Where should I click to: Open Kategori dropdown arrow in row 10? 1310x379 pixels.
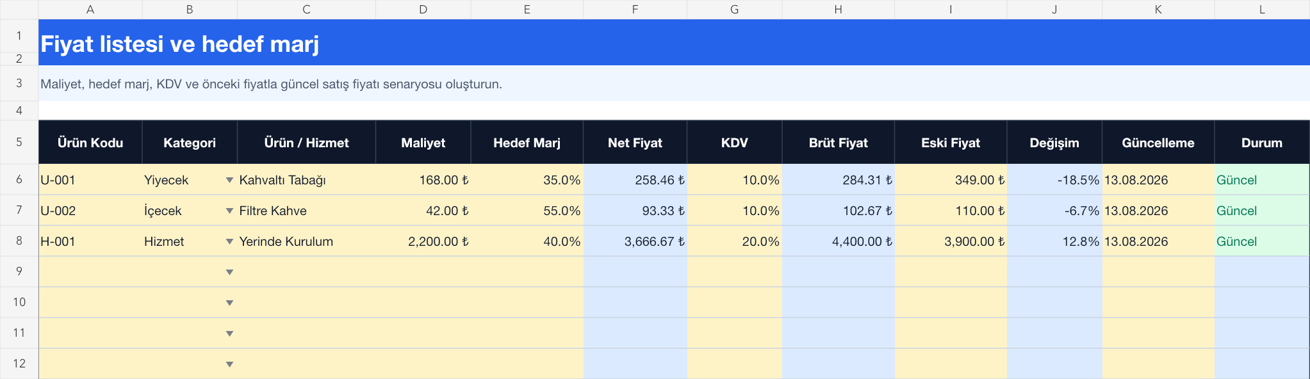(229, 303)
